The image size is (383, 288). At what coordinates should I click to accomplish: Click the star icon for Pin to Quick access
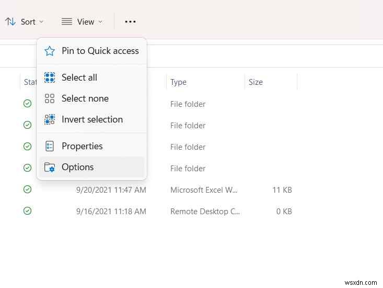[50, 51]
